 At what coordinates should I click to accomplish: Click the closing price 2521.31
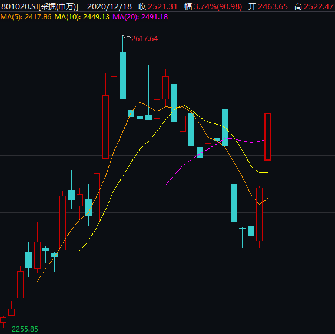click(162, 6)
